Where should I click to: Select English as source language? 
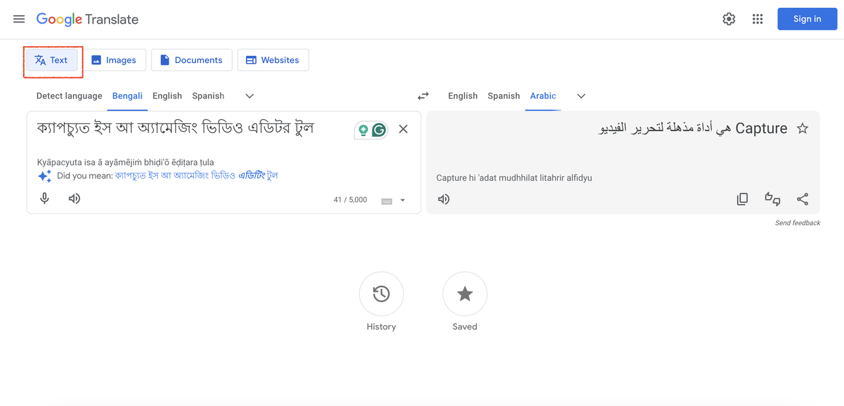[167, 96]
